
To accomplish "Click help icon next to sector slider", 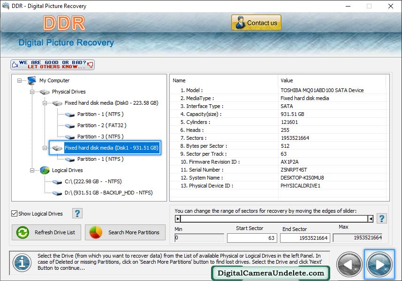I will (x=382, y=218).
